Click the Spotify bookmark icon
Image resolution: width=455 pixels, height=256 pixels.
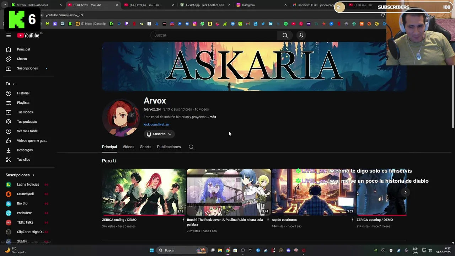(x=285, y=24)
